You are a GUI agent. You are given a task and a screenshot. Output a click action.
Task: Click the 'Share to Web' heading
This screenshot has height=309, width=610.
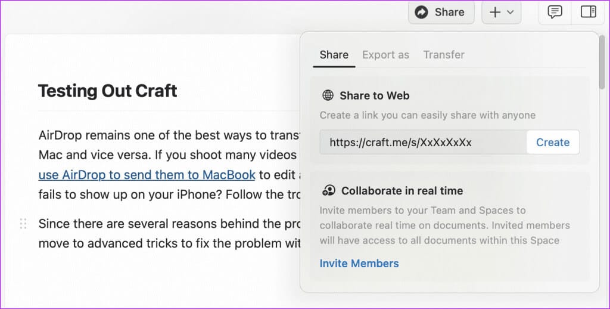[x=374, y=95]
